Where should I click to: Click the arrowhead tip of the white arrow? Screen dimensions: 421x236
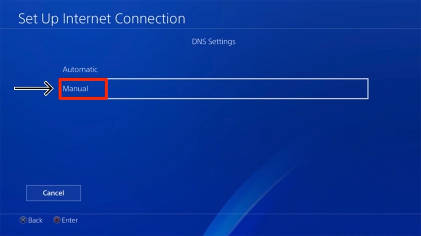click(x=51, y=88)
